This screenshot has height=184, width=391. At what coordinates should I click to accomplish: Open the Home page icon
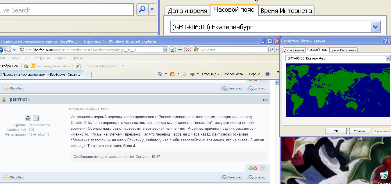pos(160,74)
